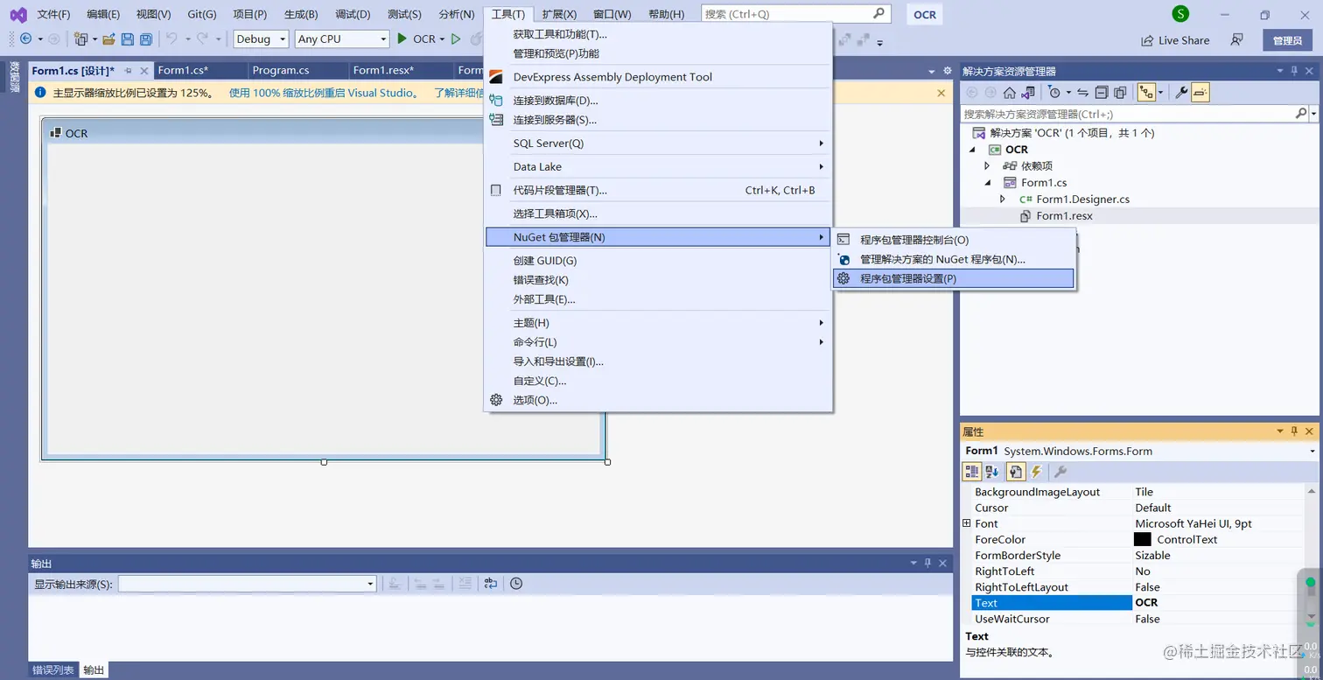Click the Toggle Word Wrap icon in Output panel

(x=490, y=584)
